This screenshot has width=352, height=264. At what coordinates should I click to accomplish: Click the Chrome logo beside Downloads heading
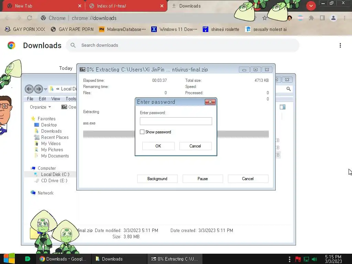(x=11, y=45)
